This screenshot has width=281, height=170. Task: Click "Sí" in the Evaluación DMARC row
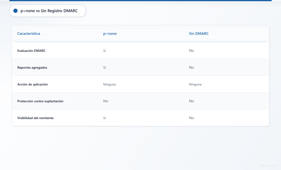105,51
